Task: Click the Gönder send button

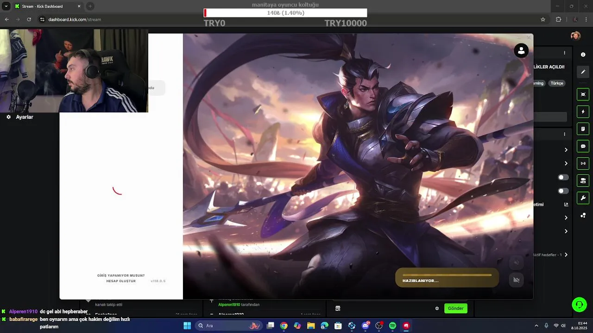Action: 456,308
